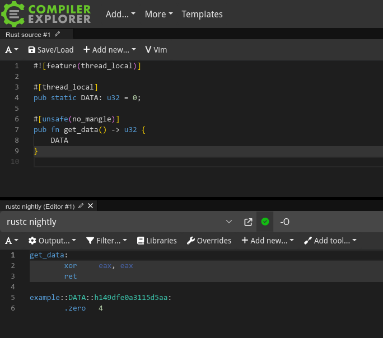This screenshot has width=383, height=338.
Task: Open the Add... menu
Action: pos(120,14)
